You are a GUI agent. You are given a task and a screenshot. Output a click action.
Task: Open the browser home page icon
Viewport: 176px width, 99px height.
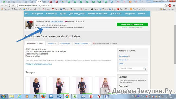tap(13, 5)
